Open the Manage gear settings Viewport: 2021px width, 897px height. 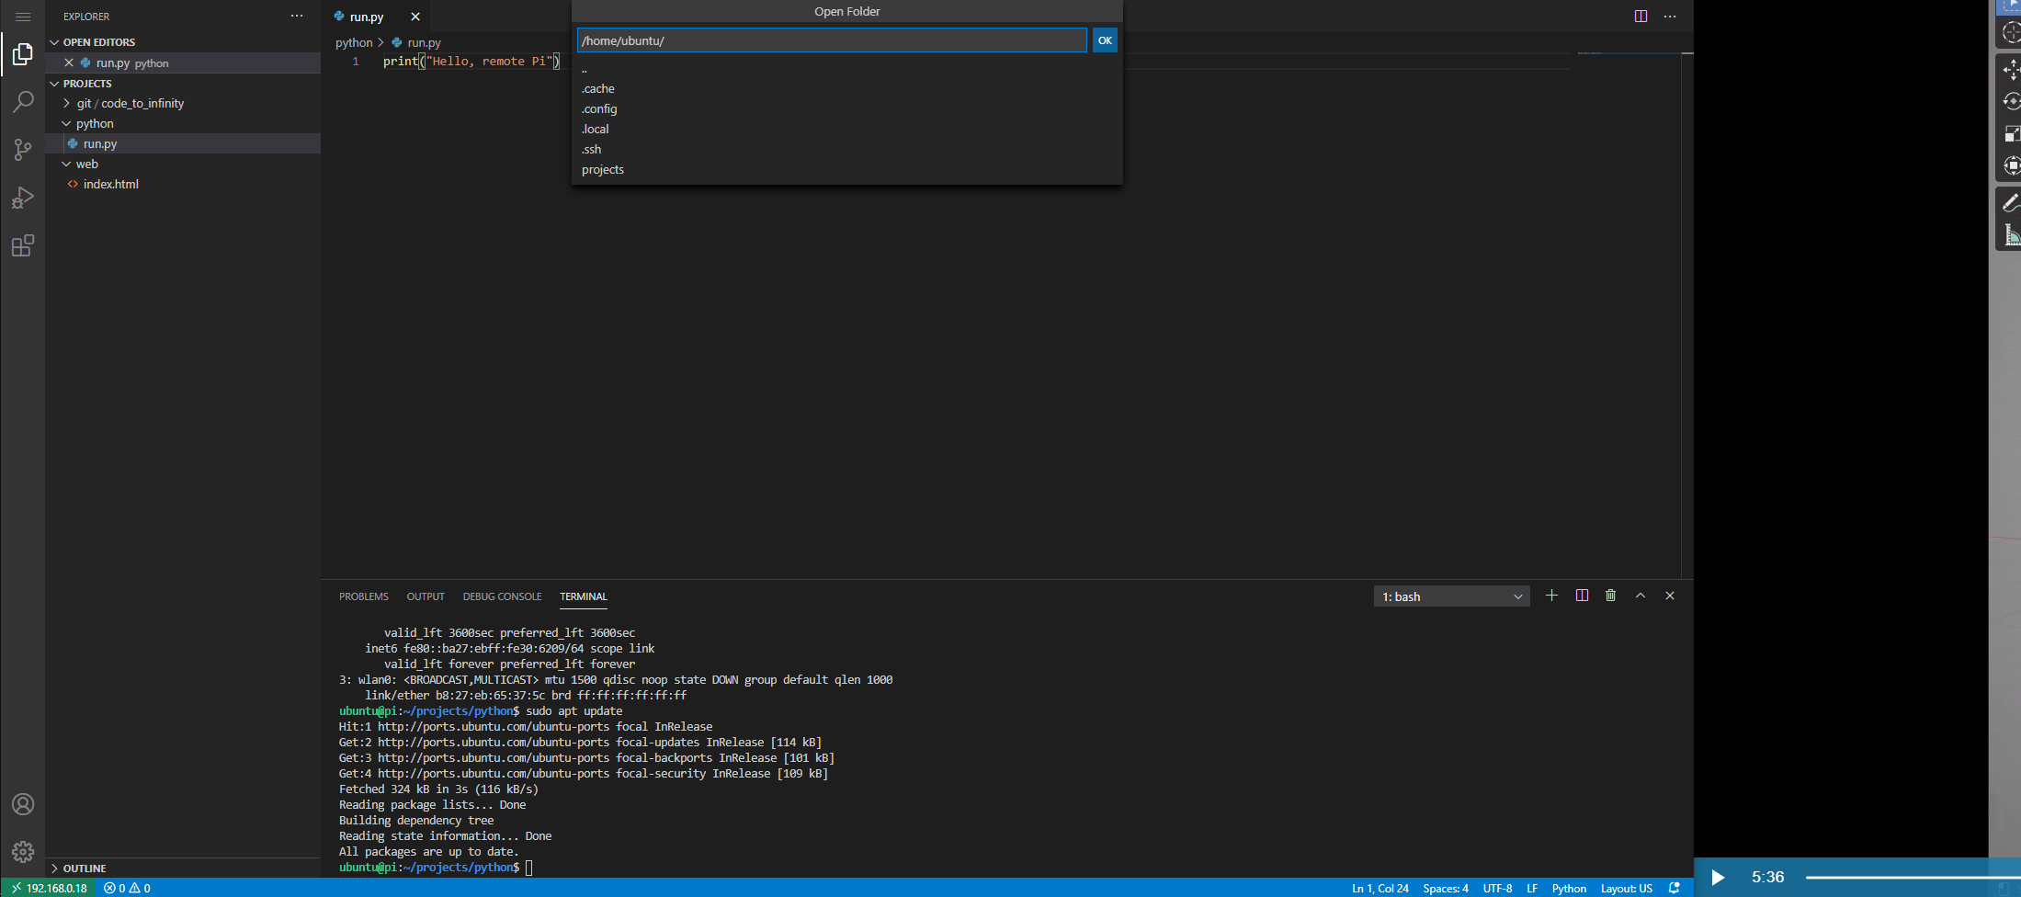pyautogui.click(x=23, y=852)
